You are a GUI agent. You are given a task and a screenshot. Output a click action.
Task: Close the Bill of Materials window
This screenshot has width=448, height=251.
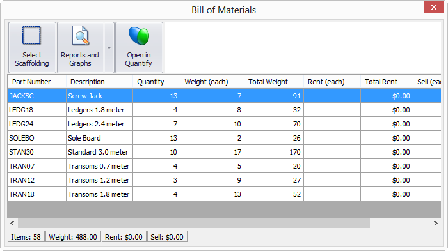click(x=433, y=8)
